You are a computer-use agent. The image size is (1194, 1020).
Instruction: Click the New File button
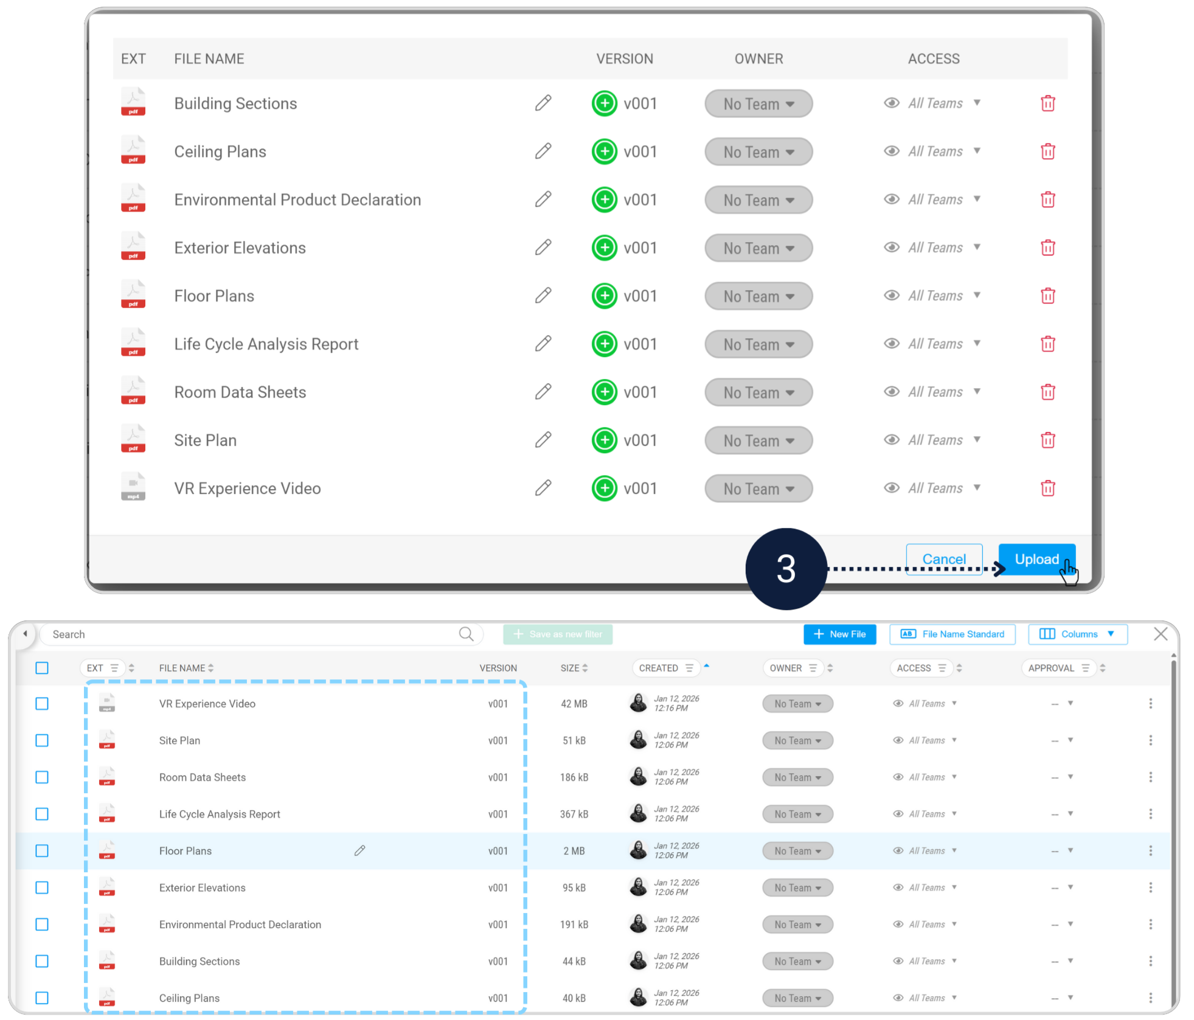pos(839,634)
